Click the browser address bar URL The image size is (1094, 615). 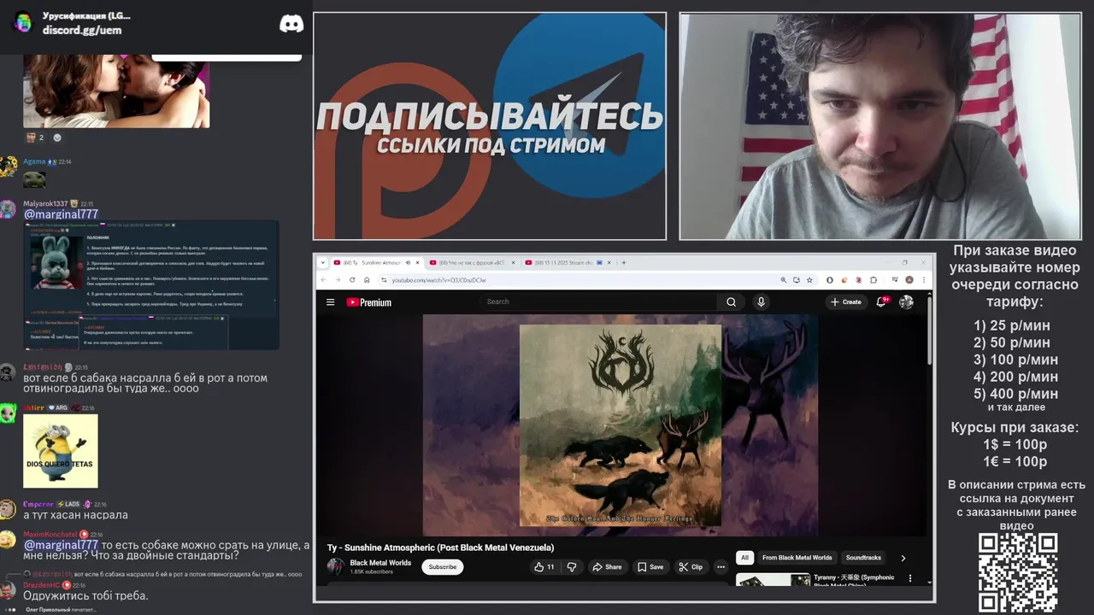click(x=438, y=279)
